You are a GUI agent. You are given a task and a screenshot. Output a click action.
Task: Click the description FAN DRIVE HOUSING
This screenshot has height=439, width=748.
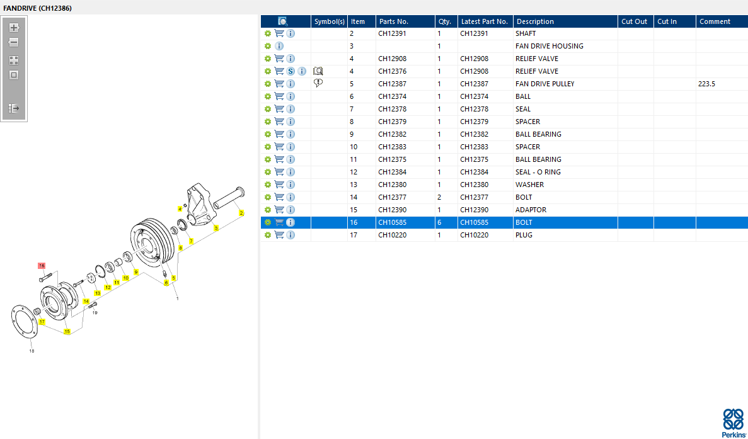[x=549, y=46]
